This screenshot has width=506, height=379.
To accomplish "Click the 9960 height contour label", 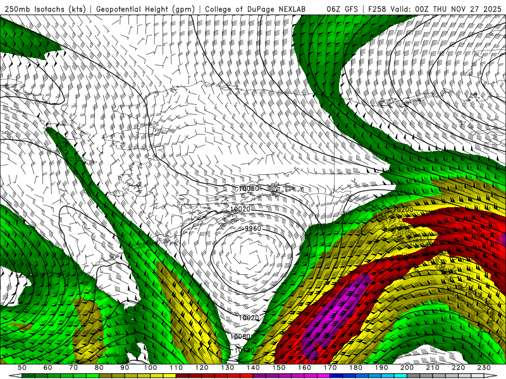I will click(x=252, y=229).
